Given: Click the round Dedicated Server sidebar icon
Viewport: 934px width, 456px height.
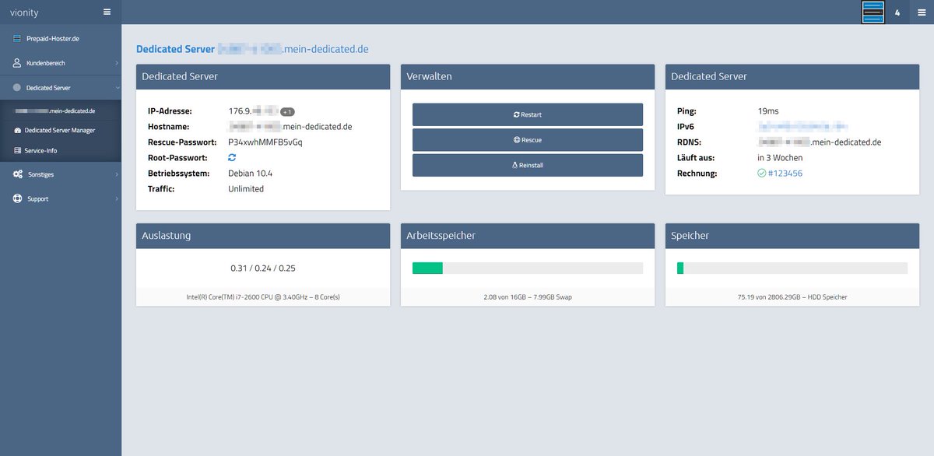Looking at the screenshot, I should [x=17, y=88].
